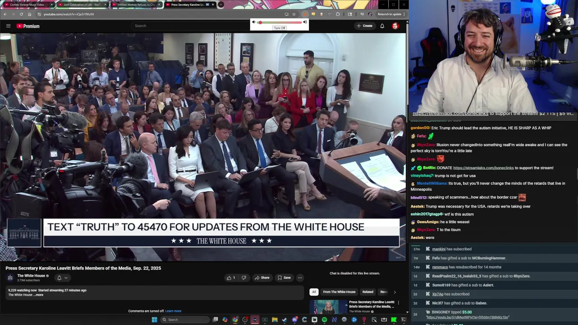This screenshot has width=578, height=325.
Task: Open options for the recommended Leavitt video
Action: [x=398, y=303]
